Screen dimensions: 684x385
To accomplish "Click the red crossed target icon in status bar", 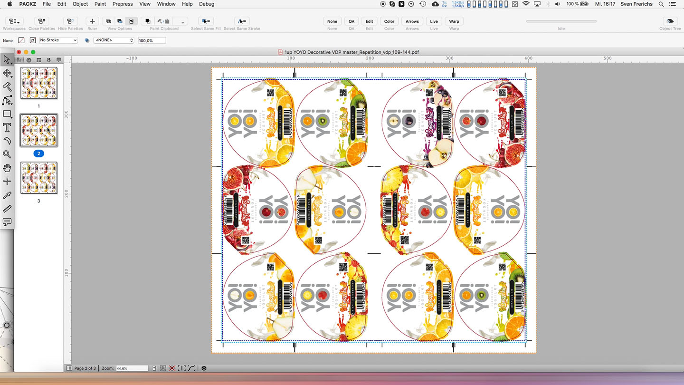I will coord(172,368).
